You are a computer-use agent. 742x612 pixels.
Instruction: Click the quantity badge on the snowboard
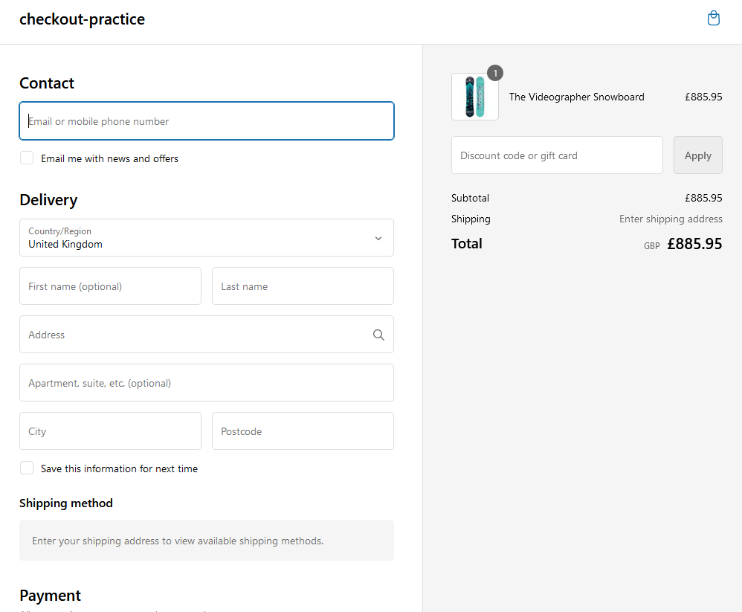(x=495, y=73)
